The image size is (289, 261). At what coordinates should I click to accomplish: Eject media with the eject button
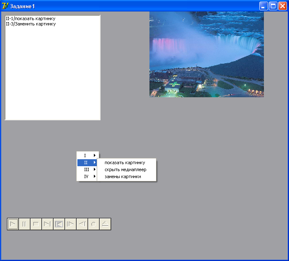coord(105,224)
